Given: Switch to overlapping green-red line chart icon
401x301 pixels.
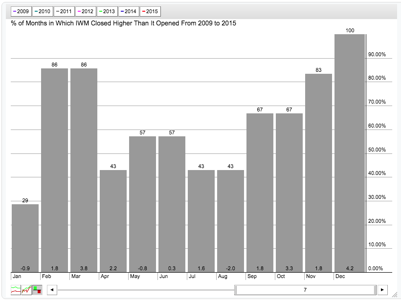Looking at the screenshot, I should [26, 290].
